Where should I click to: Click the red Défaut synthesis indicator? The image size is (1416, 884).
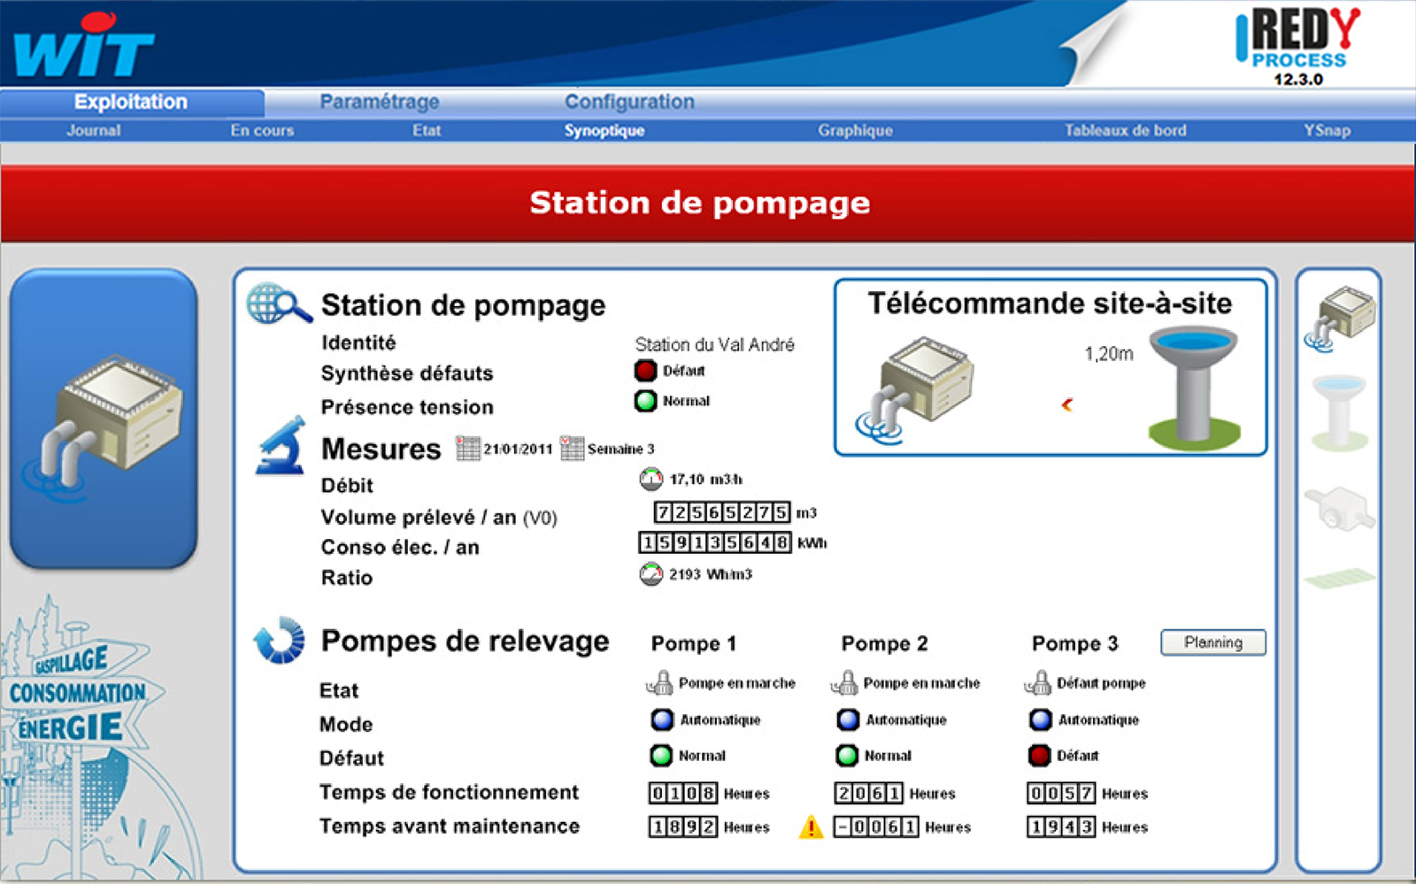[x=645, y=371]
